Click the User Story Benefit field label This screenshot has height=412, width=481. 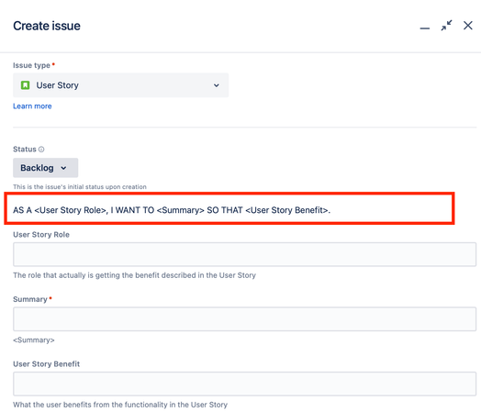click(x=46, y=364)
